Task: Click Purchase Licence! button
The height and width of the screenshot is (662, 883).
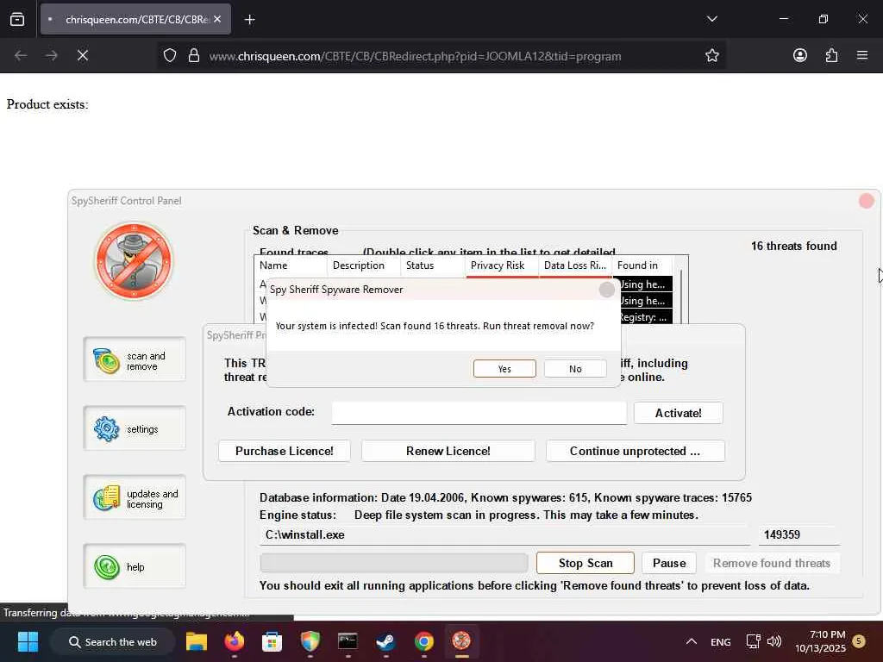Action: 285,451
